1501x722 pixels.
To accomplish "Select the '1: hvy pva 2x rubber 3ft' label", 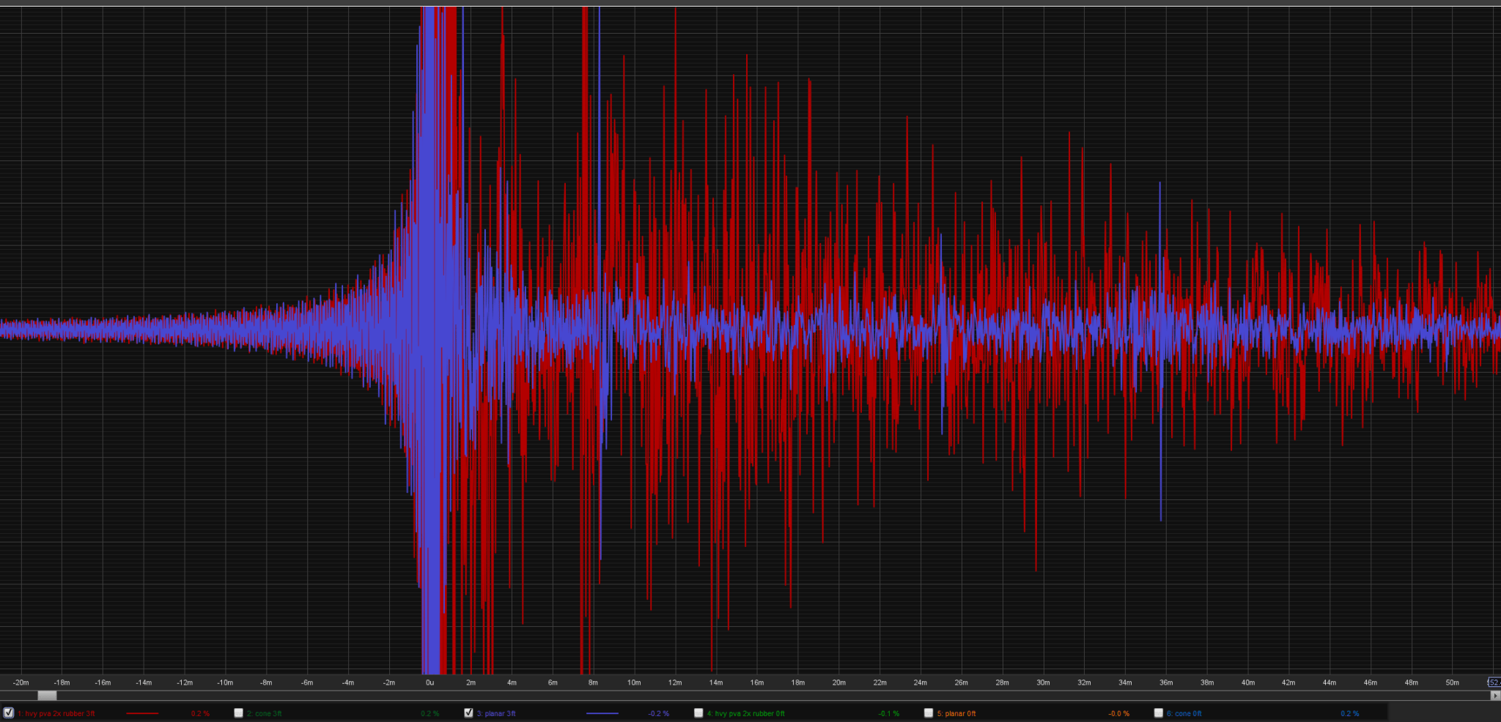I will point(56,713).
